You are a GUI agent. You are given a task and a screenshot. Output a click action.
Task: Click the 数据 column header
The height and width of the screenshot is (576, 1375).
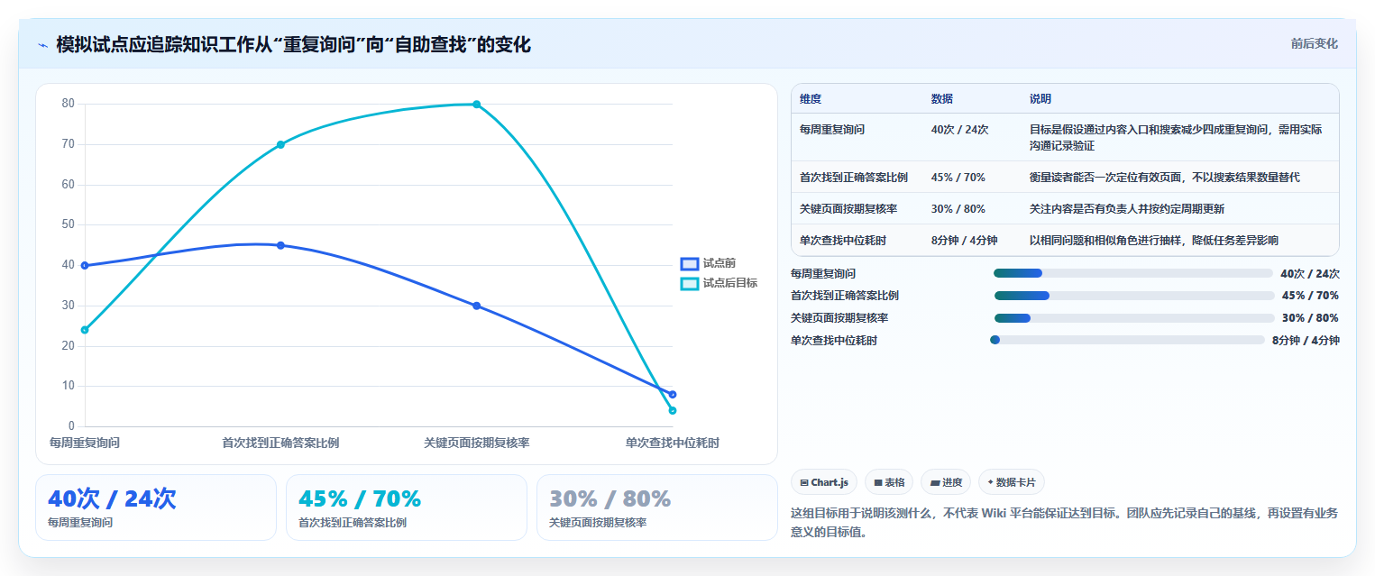coord(942,99)
